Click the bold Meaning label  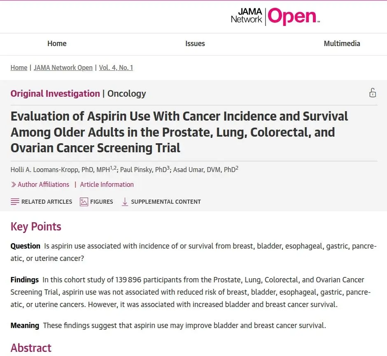click(x=25, y=326)
